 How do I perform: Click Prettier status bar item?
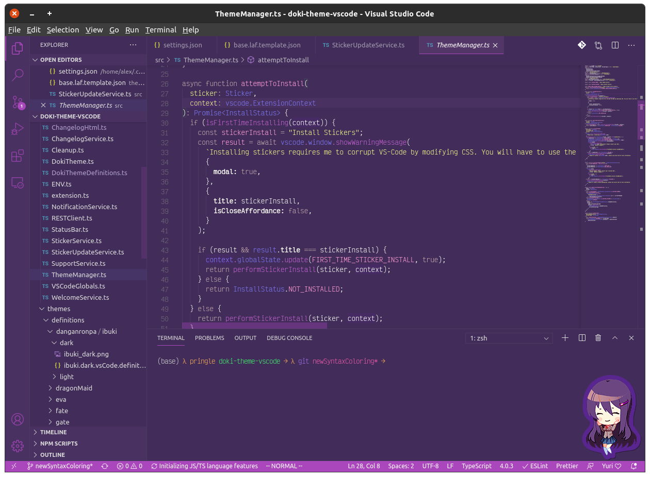click(x=567, y=466)
